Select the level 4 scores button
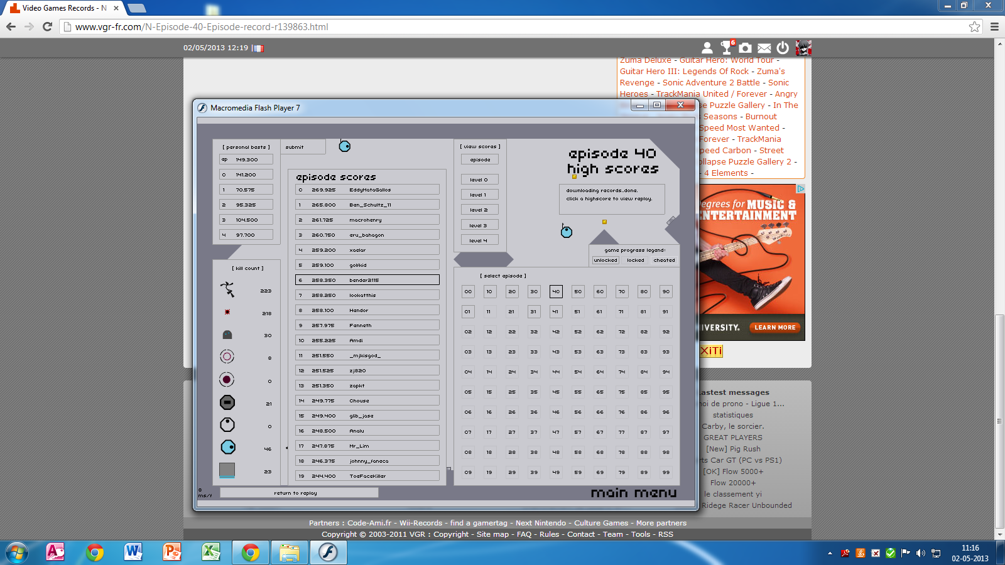Image resolution: width=1005 pixels, height=565 pixels. [479, 240]
